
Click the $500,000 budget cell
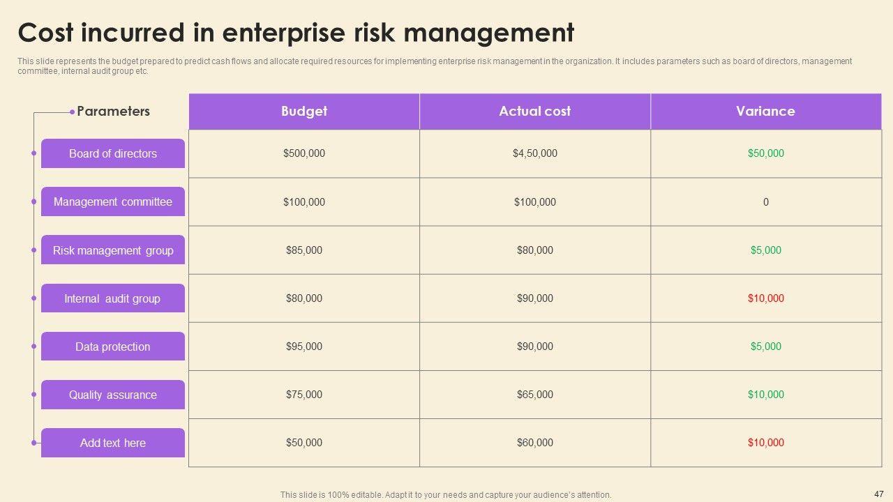(304, 153)
